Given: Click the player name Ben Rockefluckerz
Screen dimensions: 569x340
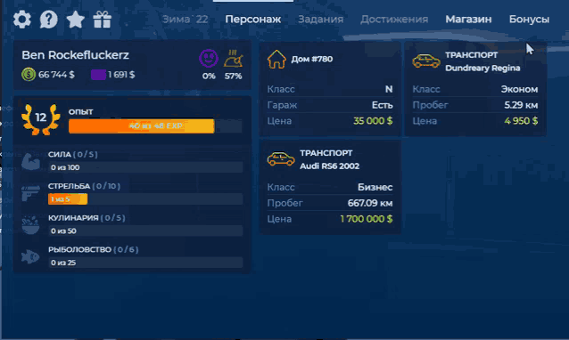Looking at the screenshot, I should (x=76, y=55).
